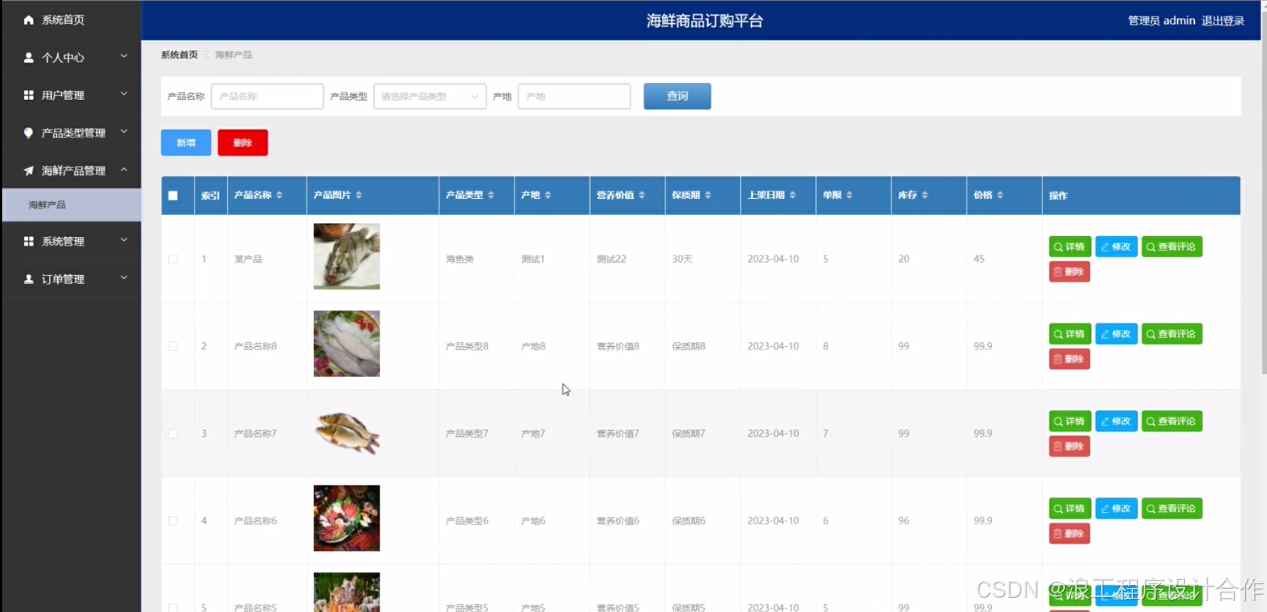The image size is (1267, 612).
Task: Expand the 产品类型管理 menu
Action: click(x=71, y=133)
